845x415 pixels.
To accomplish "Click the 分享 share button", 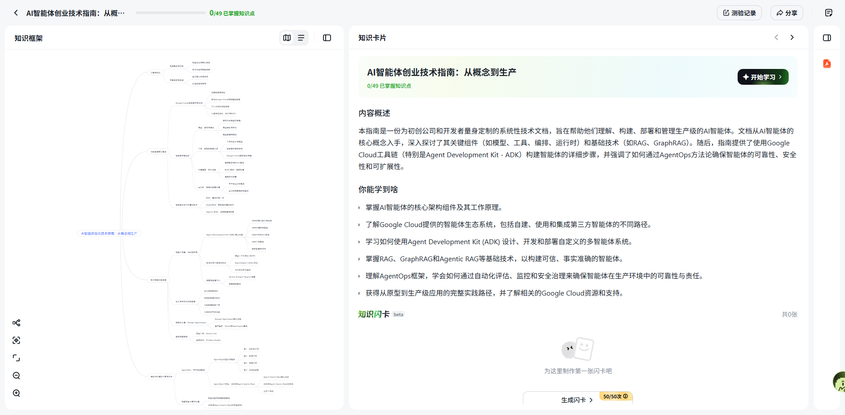I will pyautogui.click(x=786, y=13).
